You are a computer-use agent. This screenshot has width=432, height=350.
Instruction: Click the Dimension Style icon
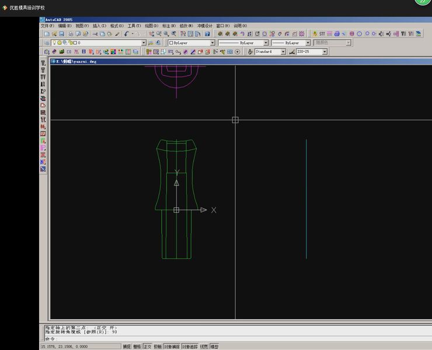point(292,51)
